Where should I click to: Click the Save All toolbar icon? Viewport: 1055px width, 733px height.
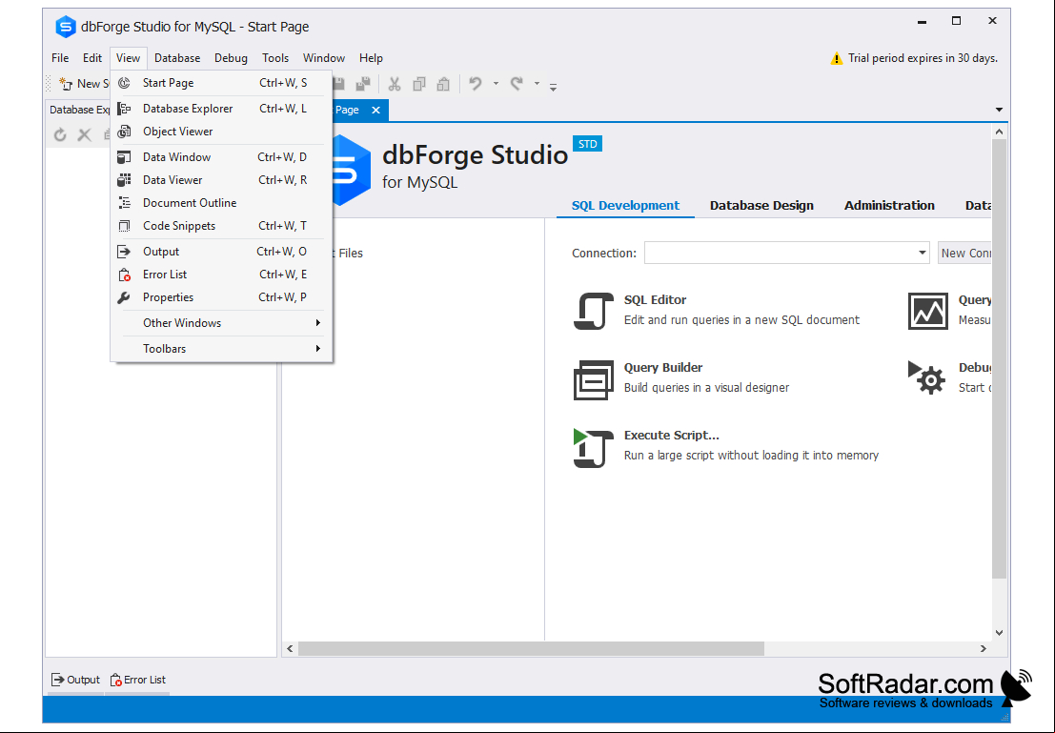point(363,84)
